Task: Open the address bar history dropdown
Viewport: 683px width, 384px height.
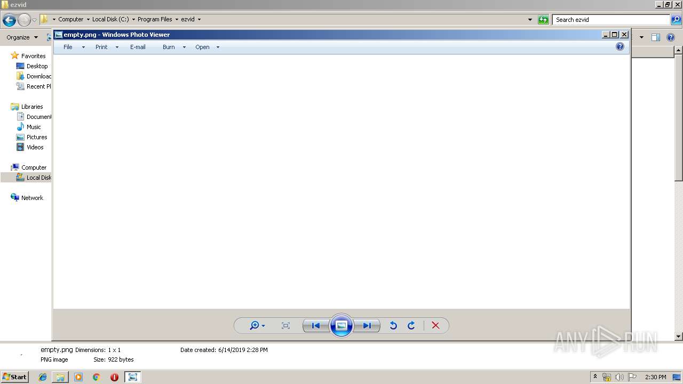Action: click(530, 20)
